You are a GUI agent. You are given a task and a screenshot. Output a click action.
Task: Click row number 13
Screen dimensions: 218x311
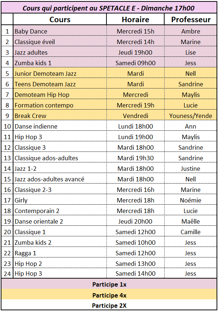pos(7,158)
